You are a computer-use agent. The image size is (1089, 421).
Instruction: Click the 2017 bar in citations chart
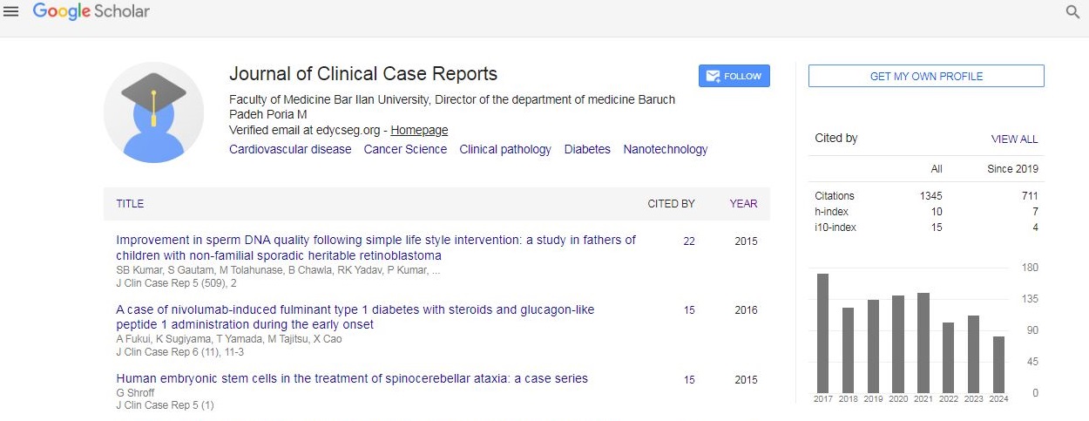[822, 333]
